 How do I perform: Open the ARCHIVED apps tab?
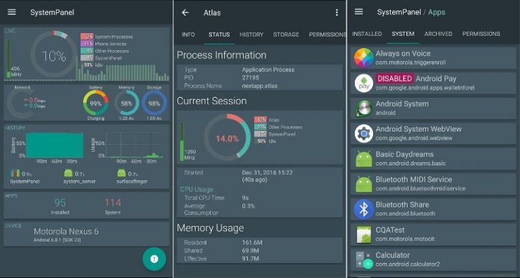[x=438, y=34]
